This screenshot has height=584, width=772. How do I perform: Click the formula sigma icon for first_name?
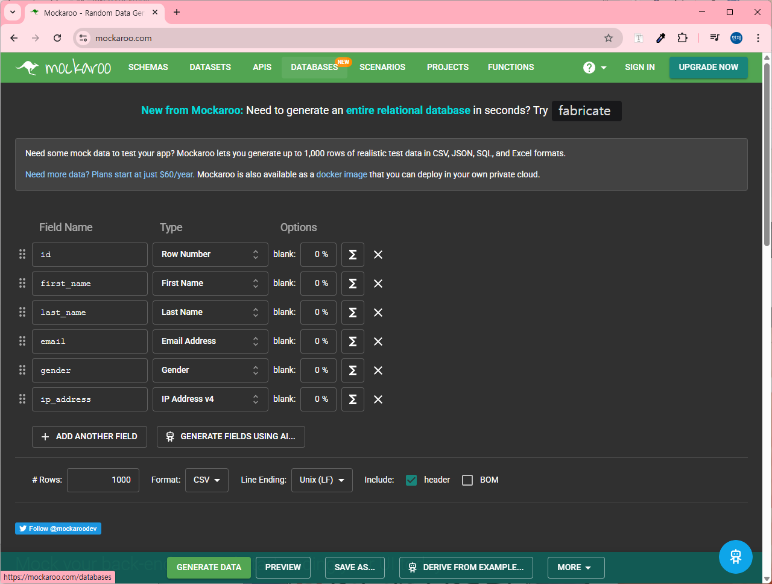353,284
